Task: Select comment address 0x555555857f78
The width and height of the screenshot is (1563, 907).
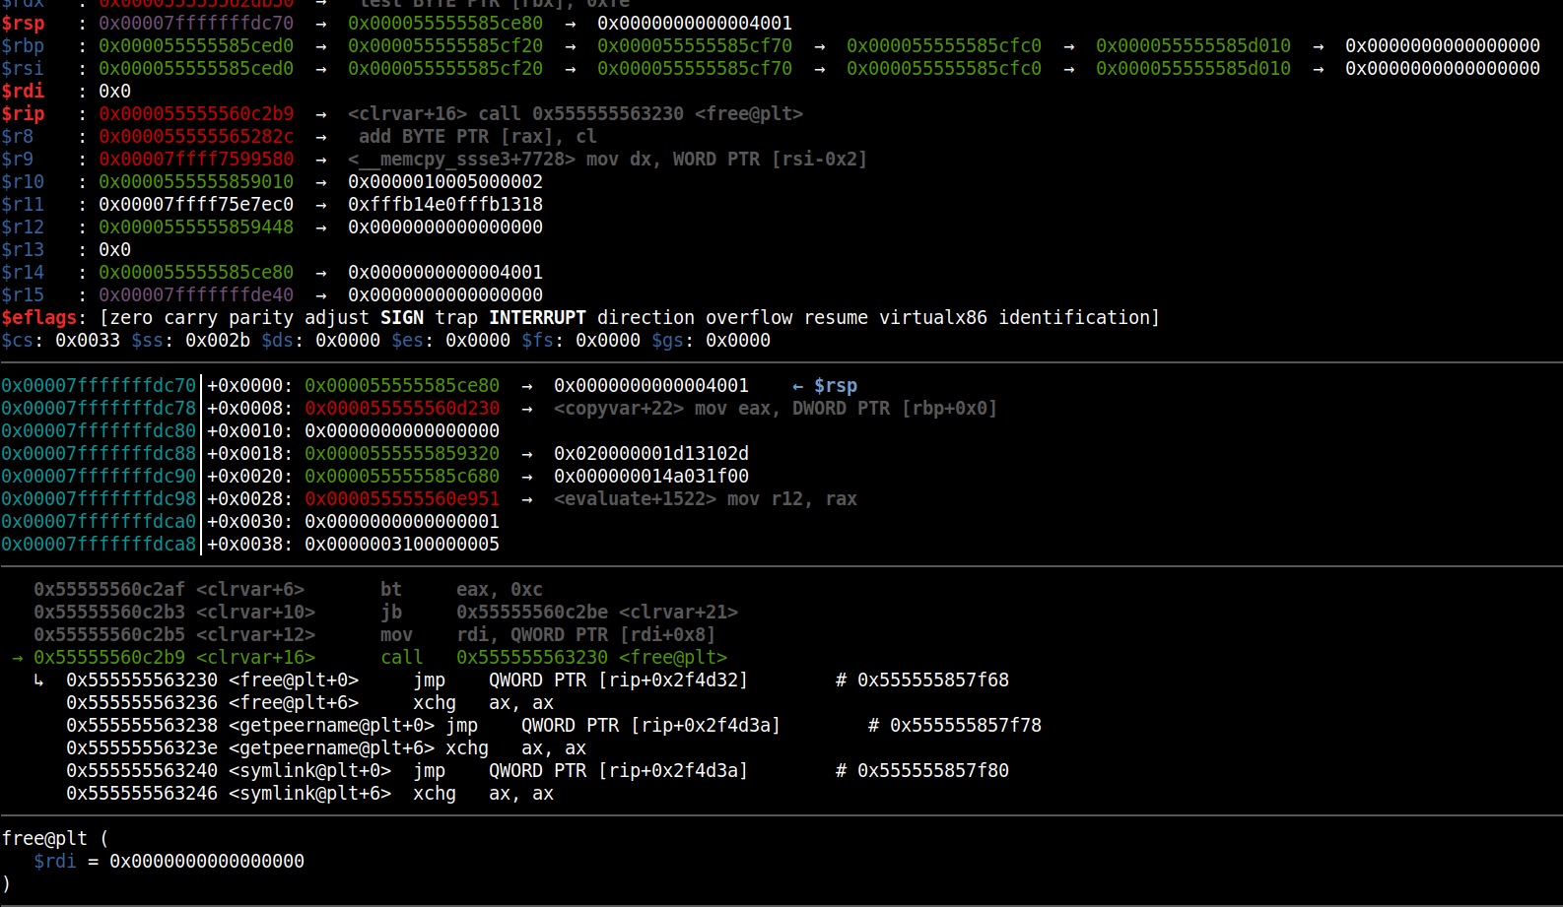Action: (966, 725)
